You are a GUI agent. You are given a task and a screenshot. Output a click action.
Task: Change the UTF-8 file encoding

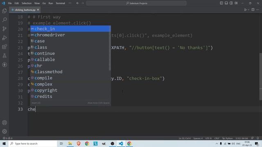point(208,138)
